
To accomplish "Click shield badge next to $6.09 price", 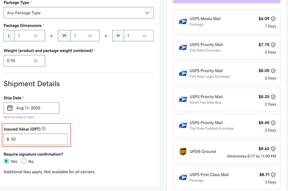I will [273, 19].
